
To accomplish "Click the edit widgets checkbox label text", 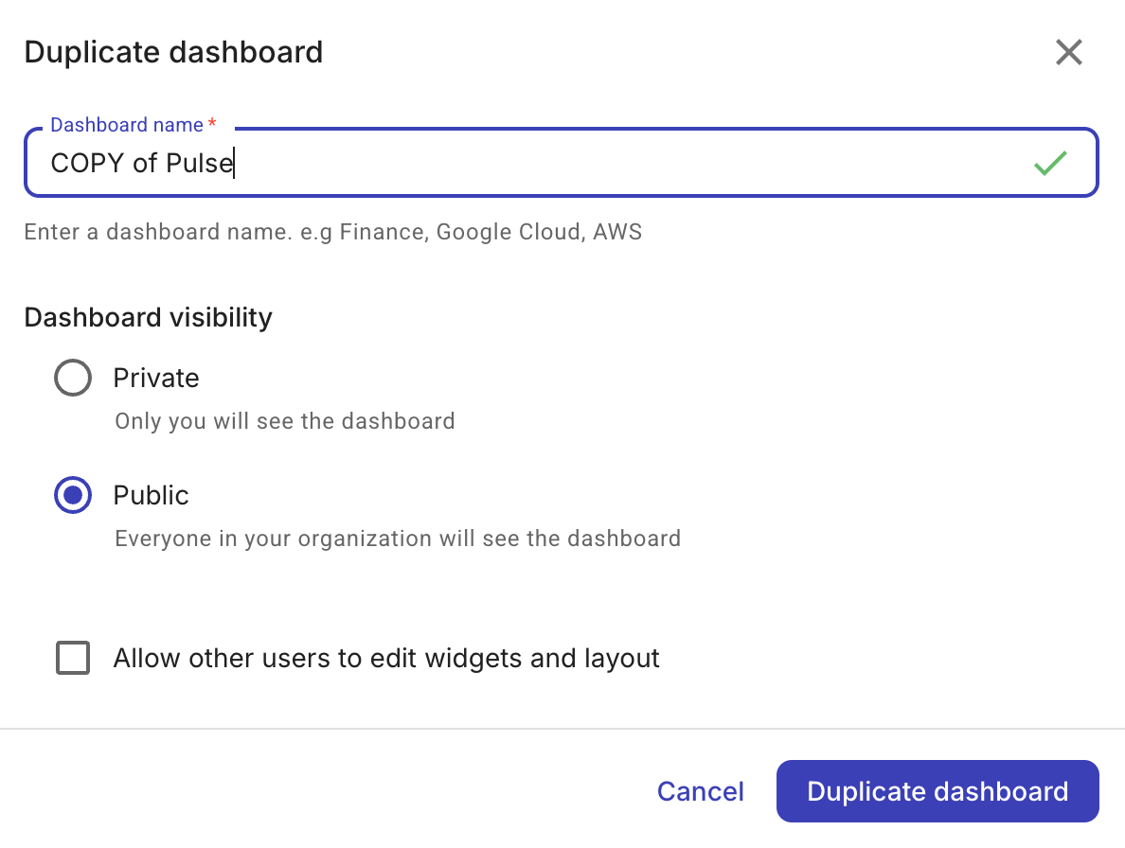I will click(386, 658).
